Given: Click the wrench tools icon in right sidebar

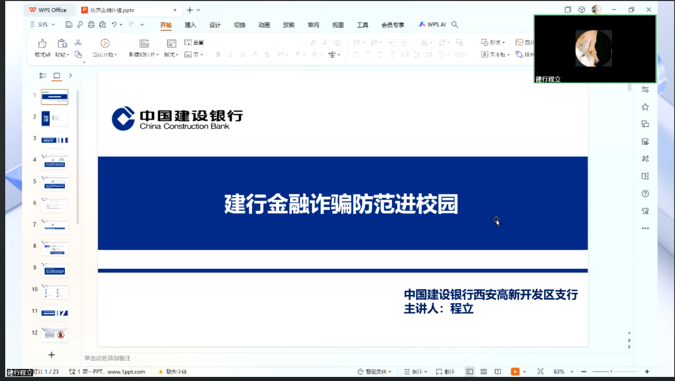Looking at the screenshot, I should pyautogui.click(x=645, y=158).
